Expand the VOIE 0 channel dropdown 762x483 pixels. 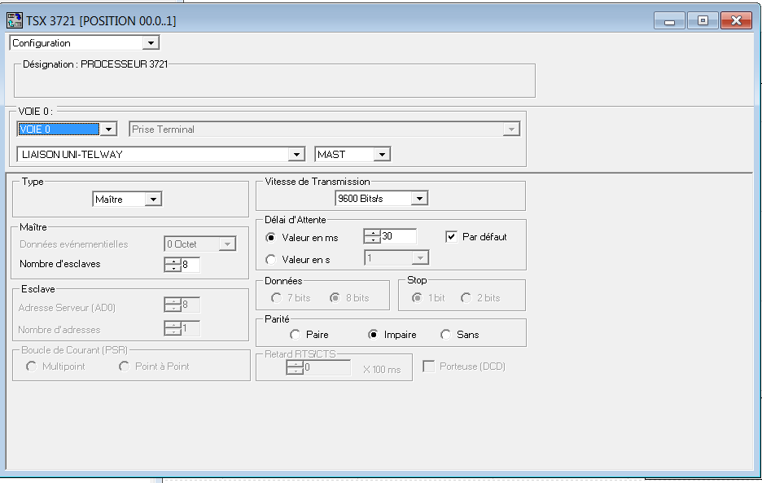coord(110,129)
